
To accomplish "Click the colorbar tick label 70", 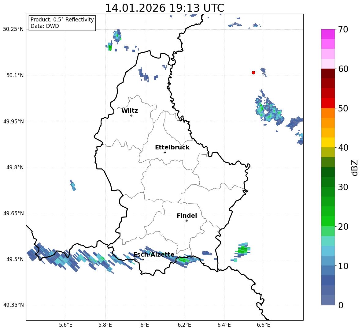I will (x=343, y=30).
